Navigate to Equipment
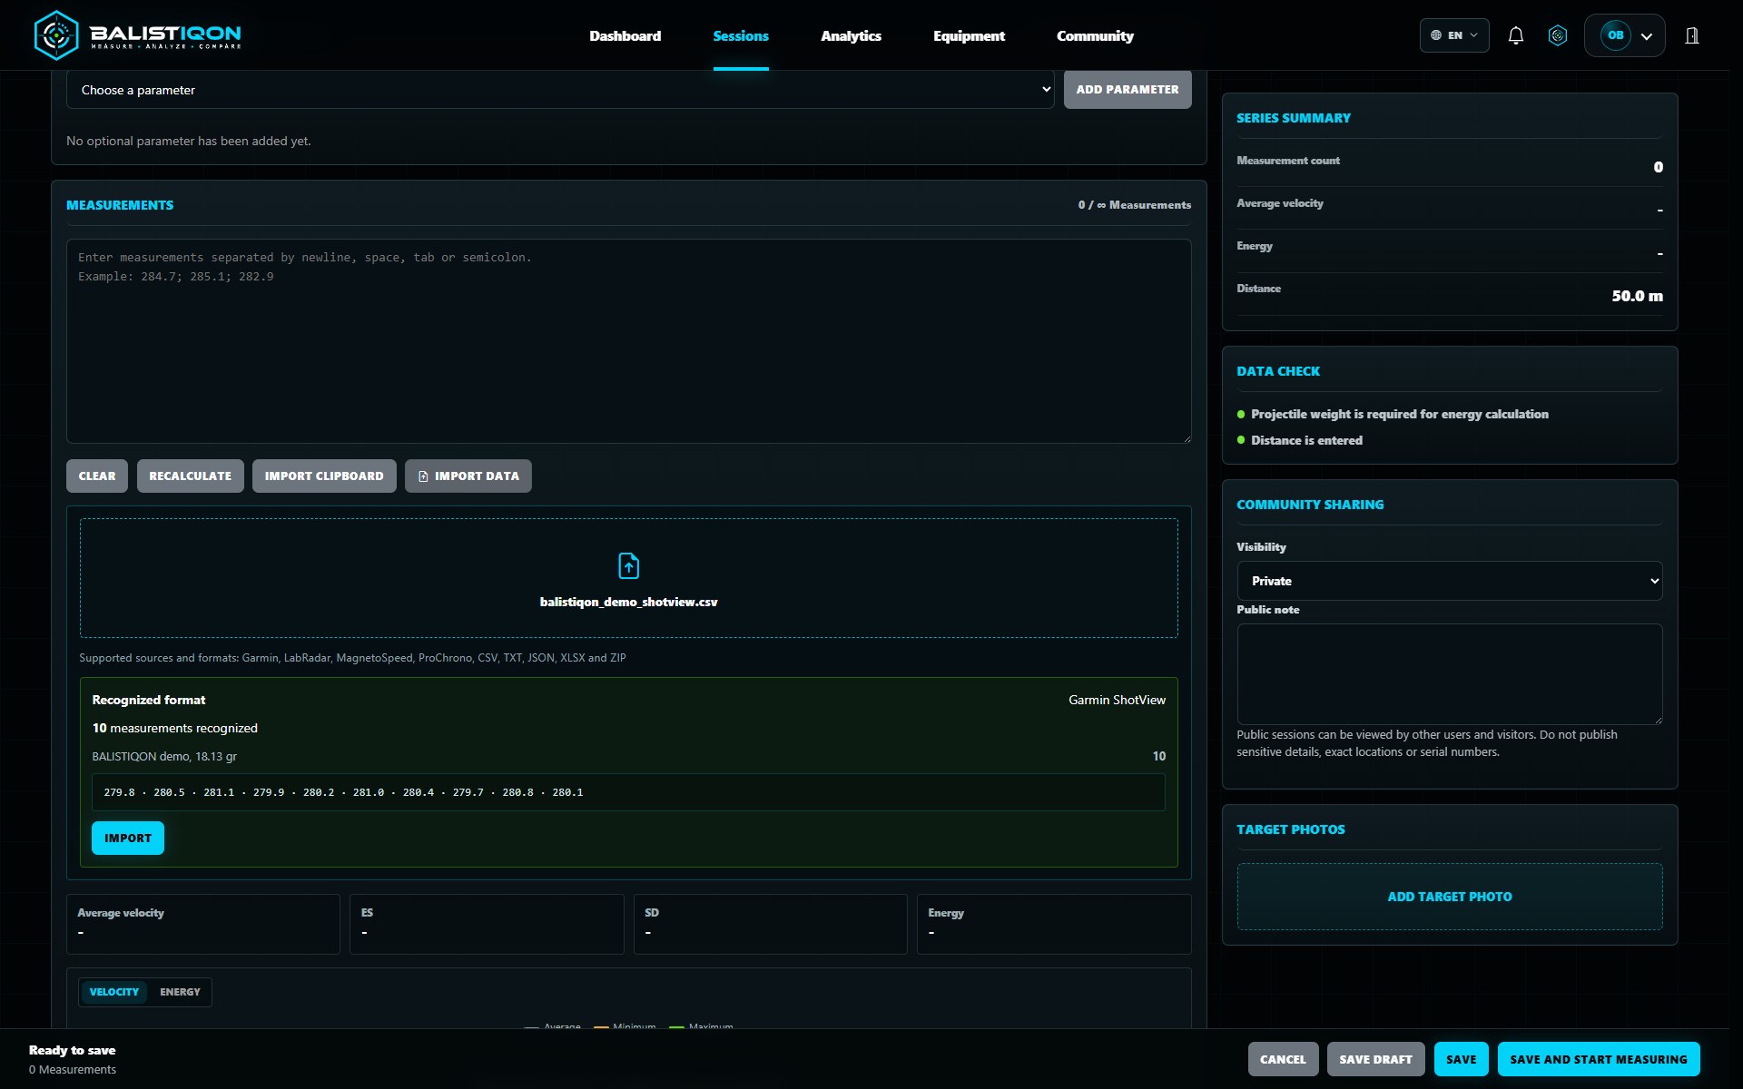The image size is (1743, 1089). [969, 35]
